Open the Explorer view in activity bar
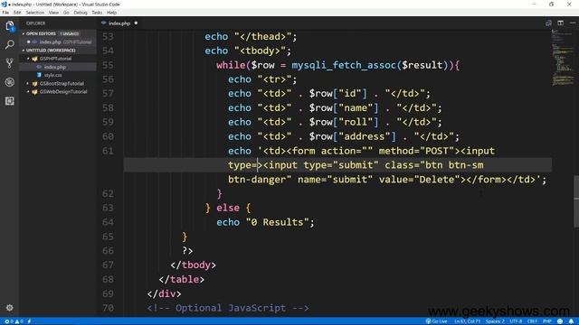579x325 pixels. pos(10,26)
